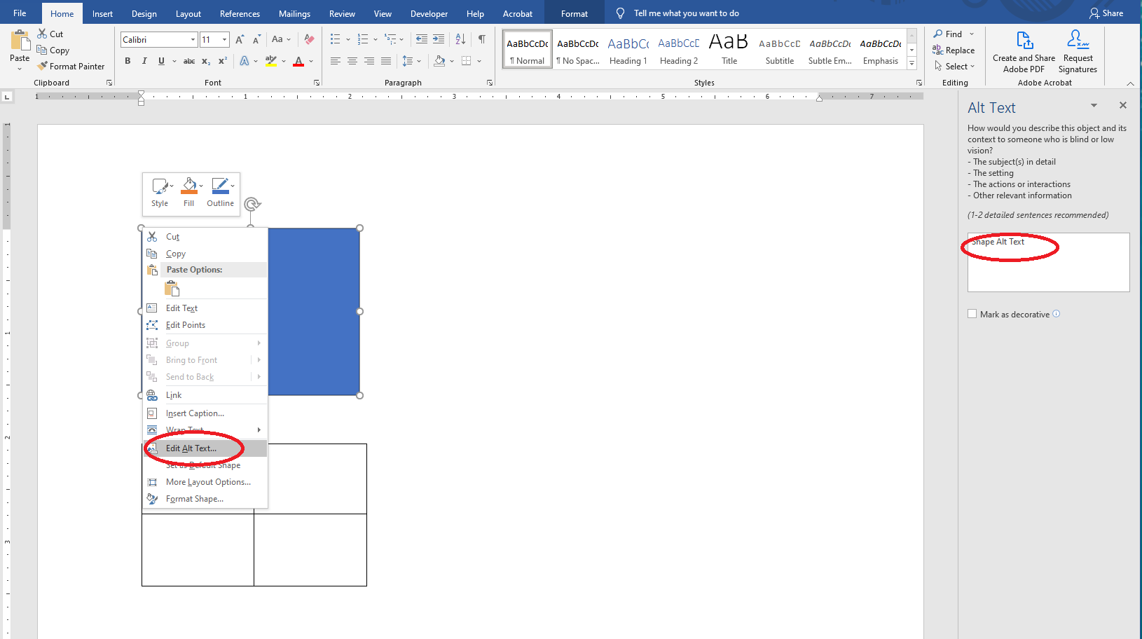
Task: Click the Clear All Formatting icon
Action: pos(309,39)
